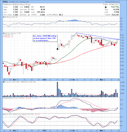This screenshot has width=127, height=132.
Task: Click the black candlestick on January 17
Action: pyautogui.click(x=57, y=49)
